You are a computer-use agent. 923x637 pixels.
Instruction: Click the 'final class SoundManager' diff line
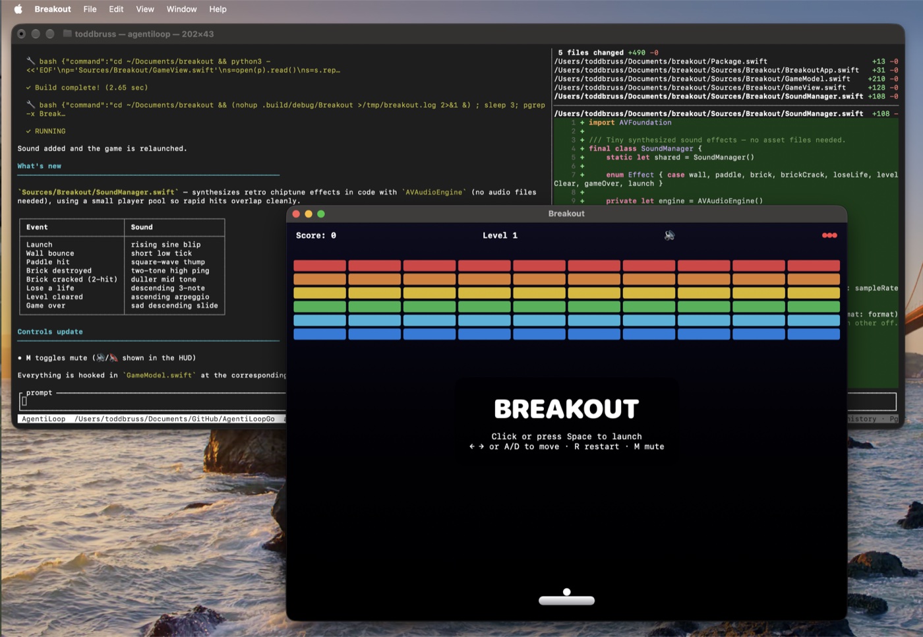645,148
